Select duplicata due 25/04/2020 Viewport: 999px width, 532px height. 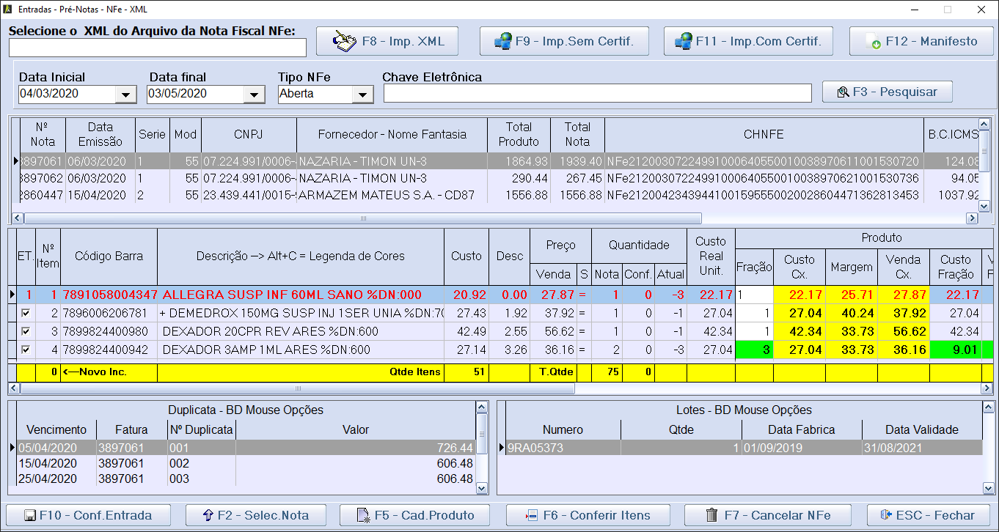coord(246,479)
